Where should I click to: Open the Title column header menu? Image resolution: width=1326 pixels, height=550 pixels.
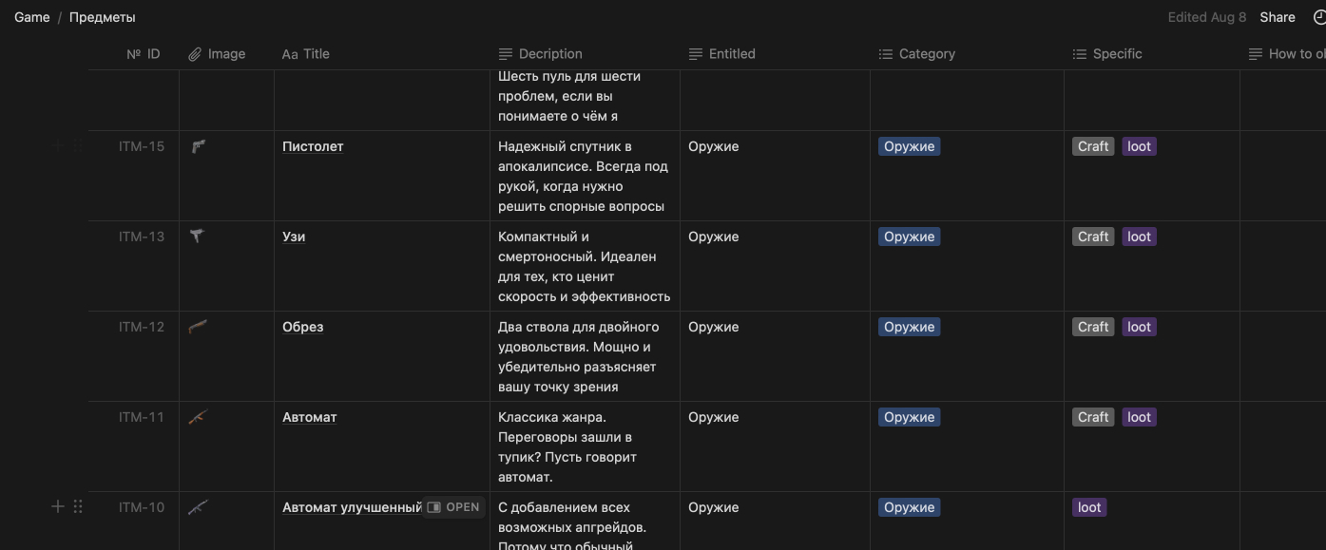(306, 54)
